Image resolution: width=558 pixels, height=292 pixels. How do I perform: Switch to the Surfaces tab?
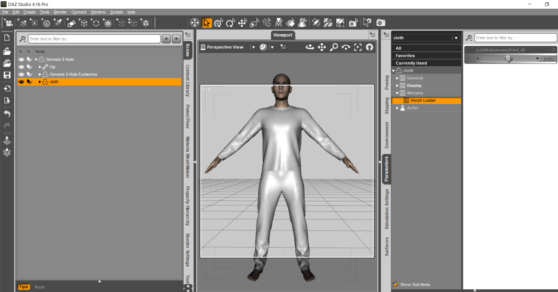point(387,246)
